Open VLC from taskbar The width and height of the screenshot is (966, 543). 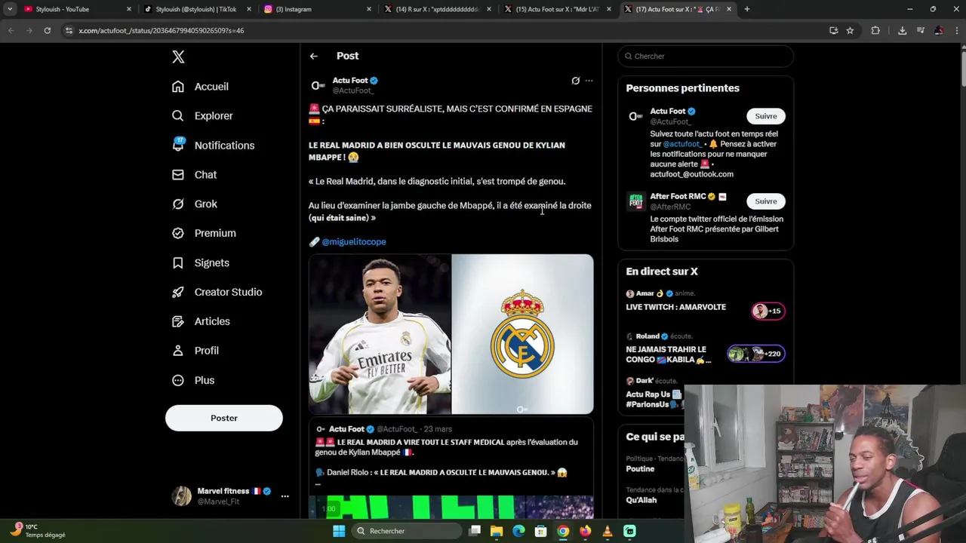click(x=608, y=531)
